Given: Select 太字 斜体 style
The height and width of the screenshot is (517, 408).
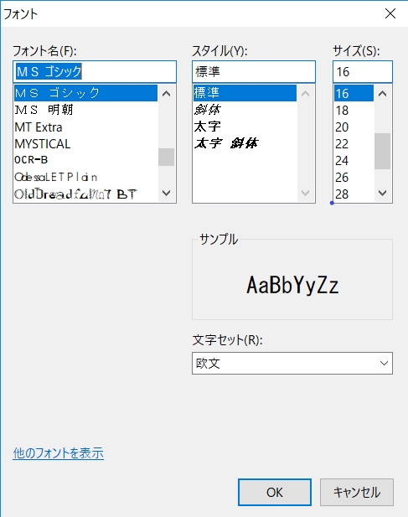Looking at the screenshot, I should tap(245, 143).
